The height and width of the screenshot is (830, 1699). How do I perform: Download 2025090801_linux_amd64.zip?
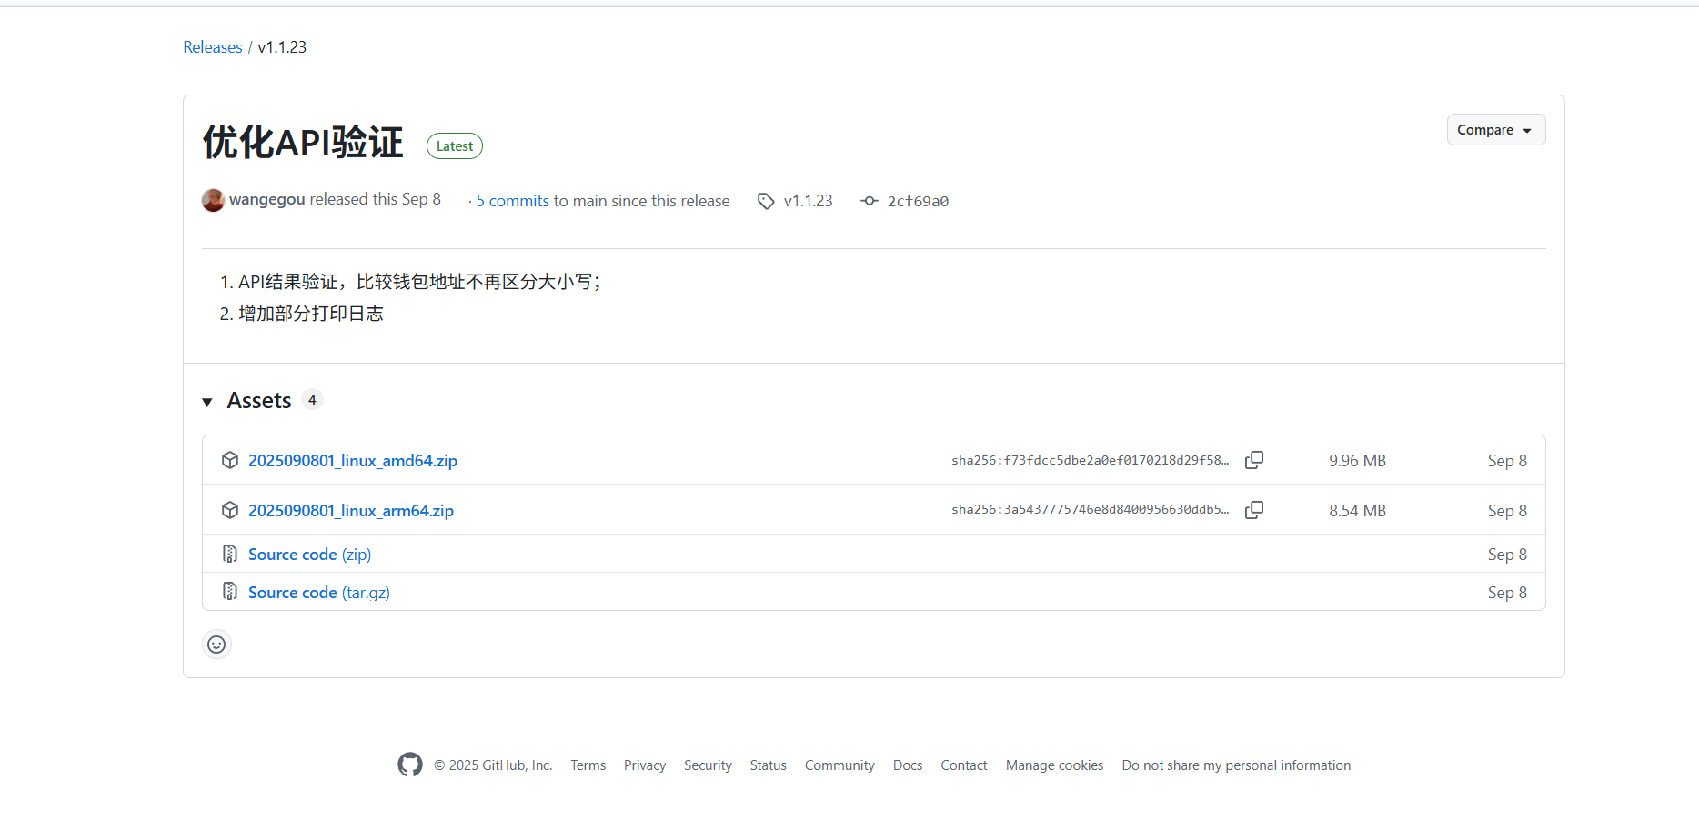353,461
